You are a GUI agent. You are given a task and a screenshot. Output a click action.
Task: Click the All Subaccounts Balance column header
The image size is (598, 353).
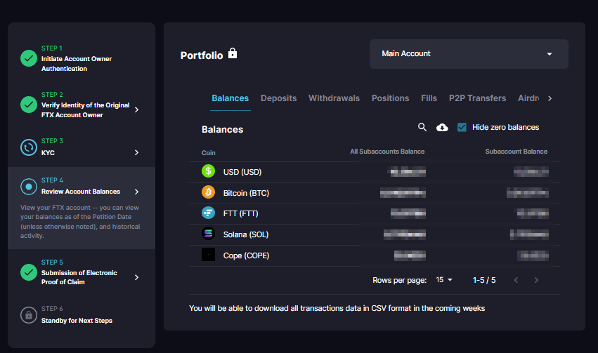click(x=387, y=152)
